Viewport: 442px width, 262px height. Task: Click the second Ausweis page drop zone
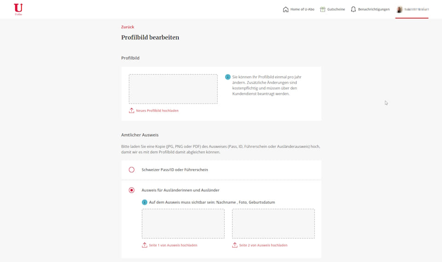tap(273, 223)
